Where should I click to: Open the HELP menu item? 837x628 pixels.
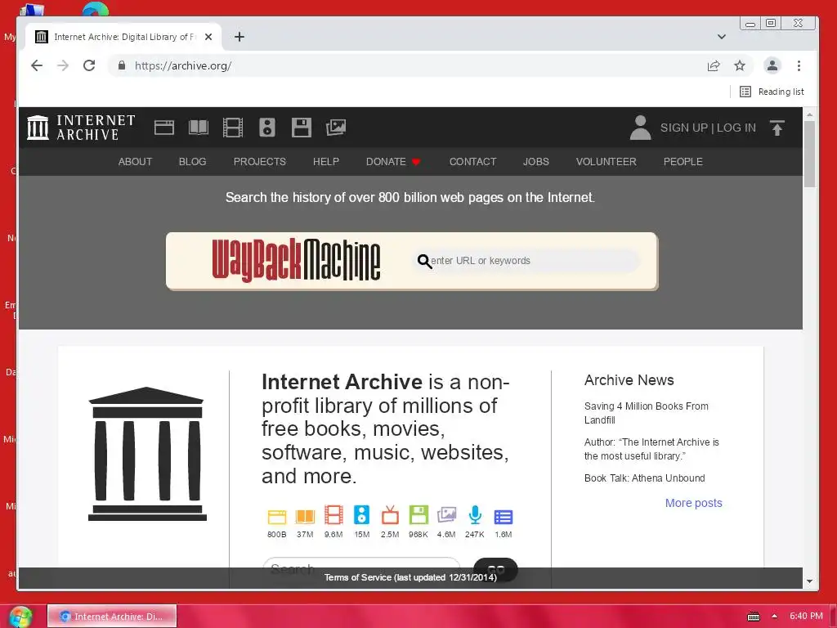coord(325,161)
